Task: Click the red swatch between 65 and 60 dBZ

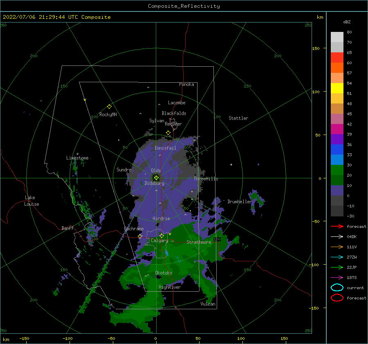Action: [x=337, y=58]
